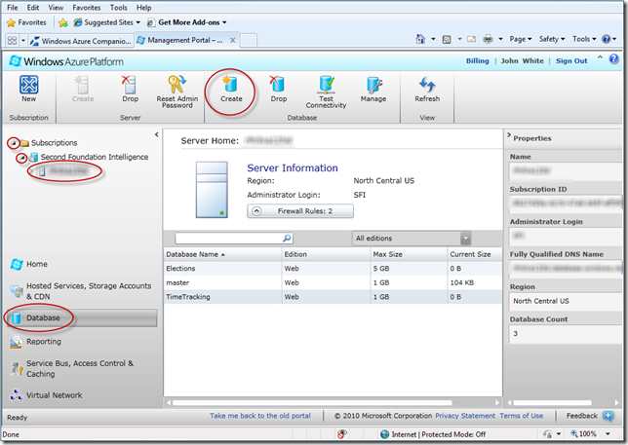Click Take me back to the old portal

260,416
